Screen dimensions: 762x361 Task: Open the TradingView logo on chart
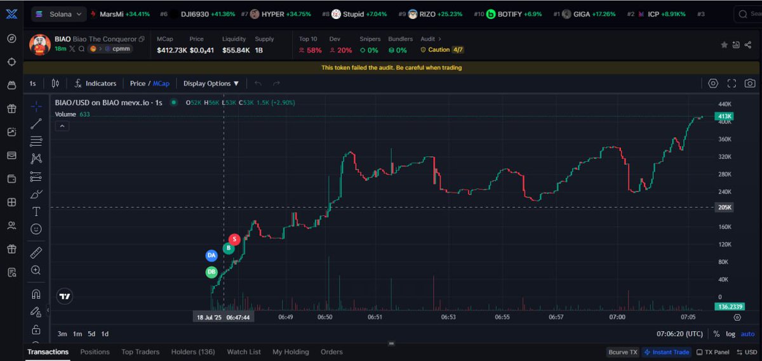[64, 296]
